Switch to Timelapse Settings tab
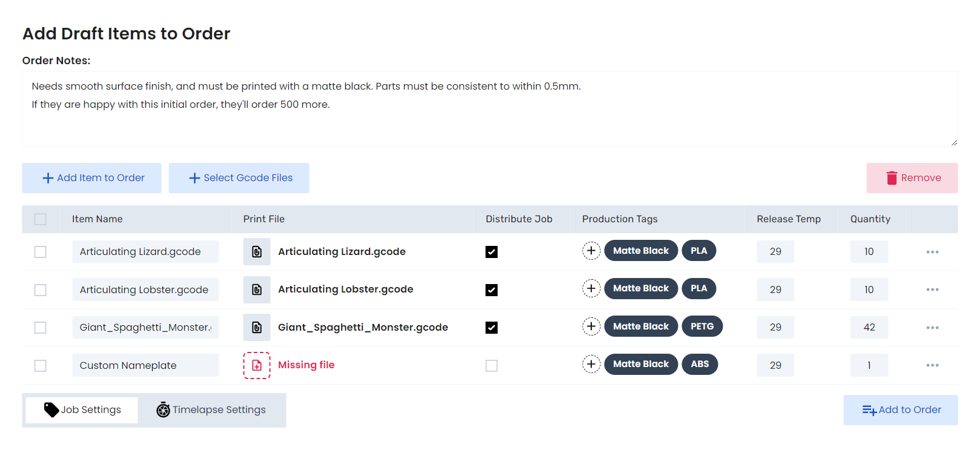 (x=211, y=410)
